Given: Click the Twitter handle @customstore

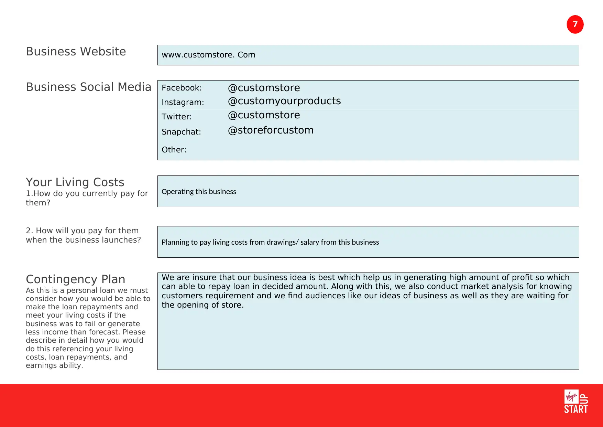Looking at the screenshot, I should click(264, 115).
